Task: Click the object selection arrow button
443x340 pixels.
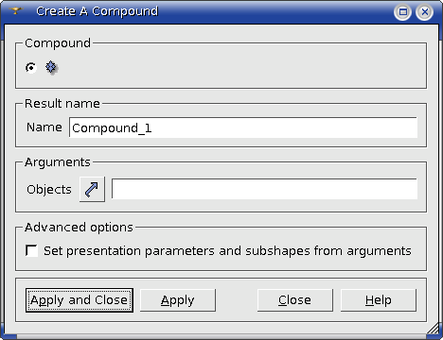Action: tap(92, 189)
